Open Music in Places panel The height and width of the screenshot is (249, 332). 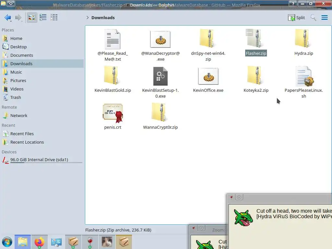point(42,72)
